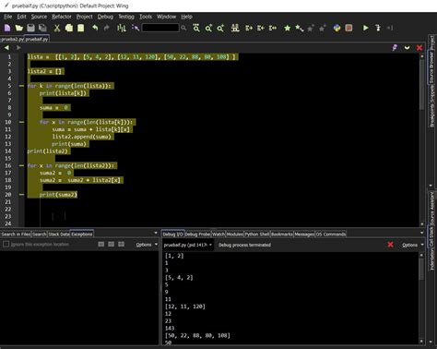Image resolution: width=437 pixels, height=349 pixels.
Task: Expand the Exceptions panel Options dropdown
Action: click(x=147, y=245)
